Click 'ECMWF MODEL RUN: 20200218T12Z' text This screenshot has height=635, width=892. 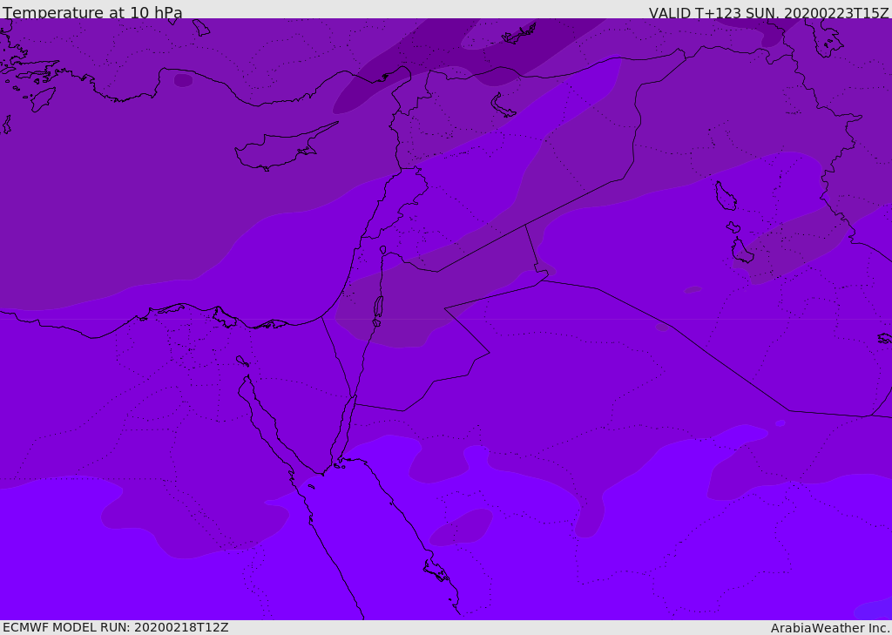[116, 627]
